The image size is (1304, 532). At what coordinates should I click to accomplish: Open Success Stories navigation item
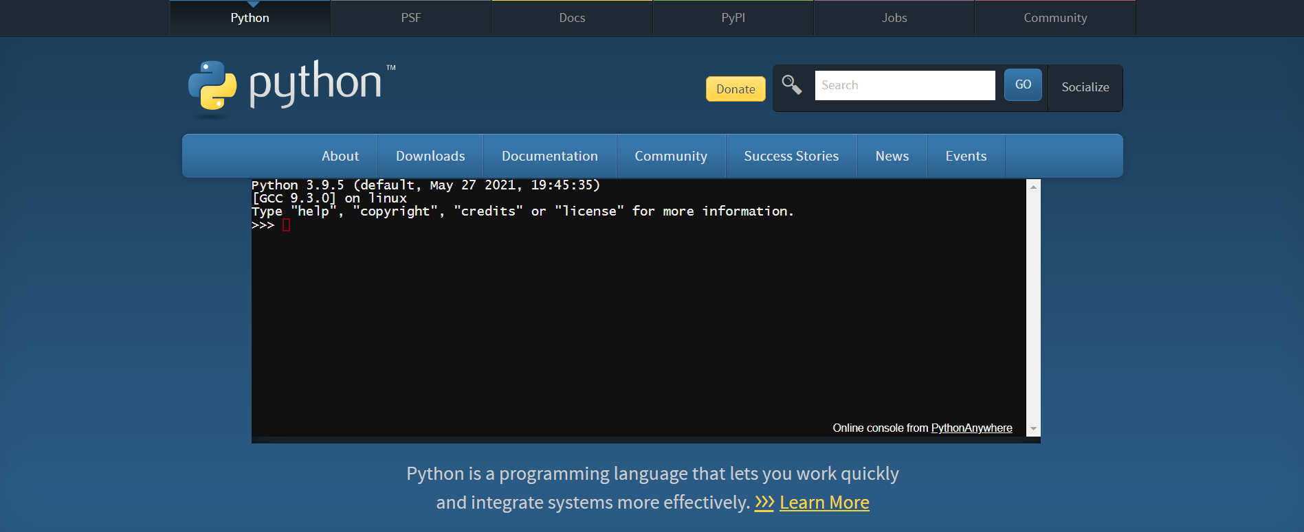(x=791, y=156)
